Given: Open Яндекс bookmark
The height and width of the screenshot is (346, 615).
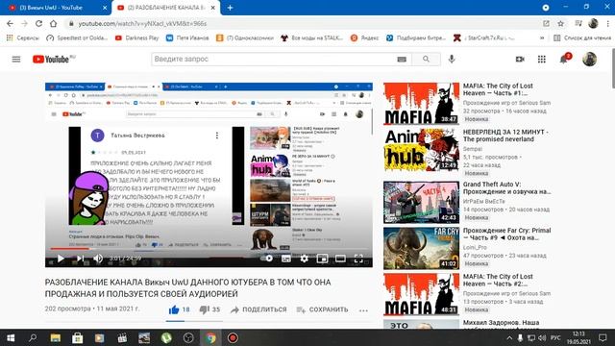Looking at the screenshot, I should coord(364,38).
